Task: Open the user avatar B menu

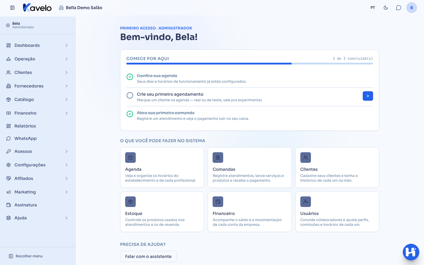Action: [412, 8]
